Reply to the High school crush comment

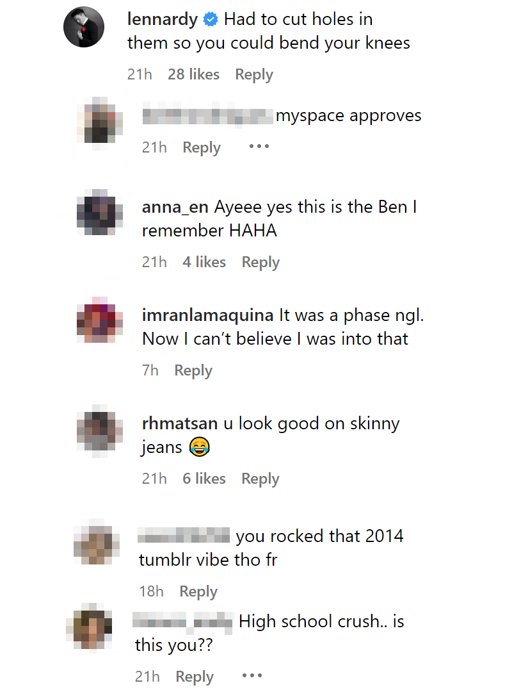(x=195, y=677)
